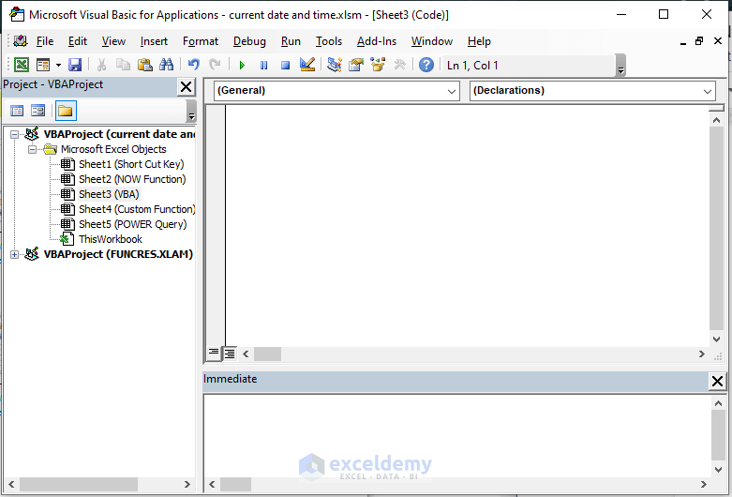Open the Debug menu
The image size is (732, 497).
tap(249, 41)
